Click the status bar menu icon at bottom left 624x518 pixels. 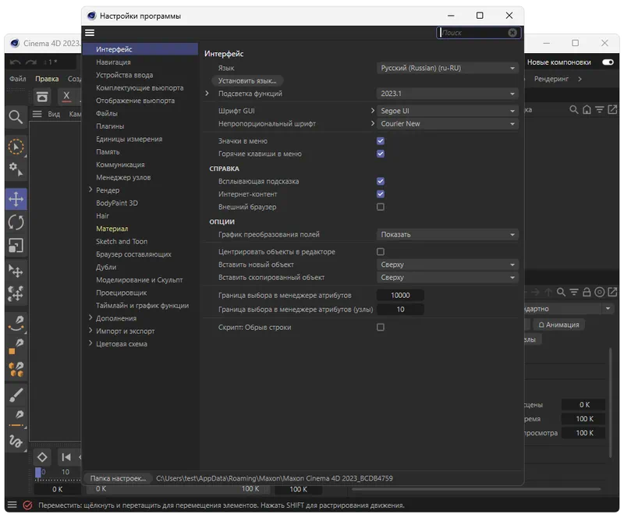12,505
